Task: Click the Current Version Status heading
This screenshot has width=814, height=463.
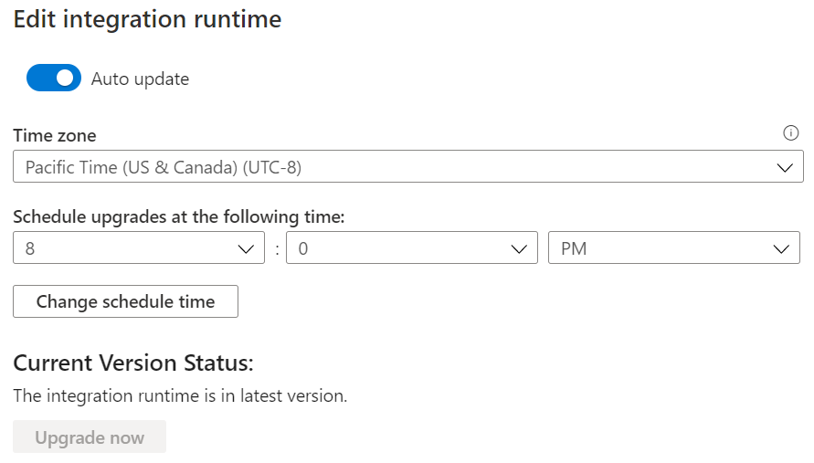Action: click(x=133, y=363)
